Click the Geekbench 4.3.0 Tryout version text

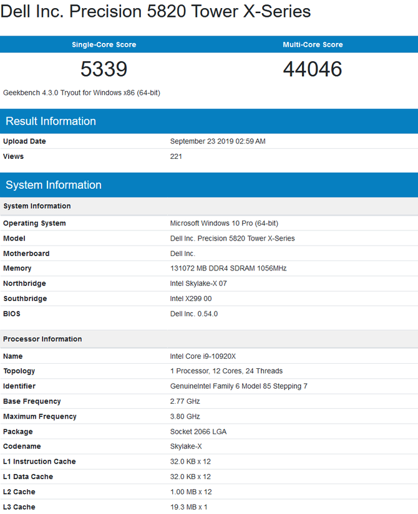(82, 93)
